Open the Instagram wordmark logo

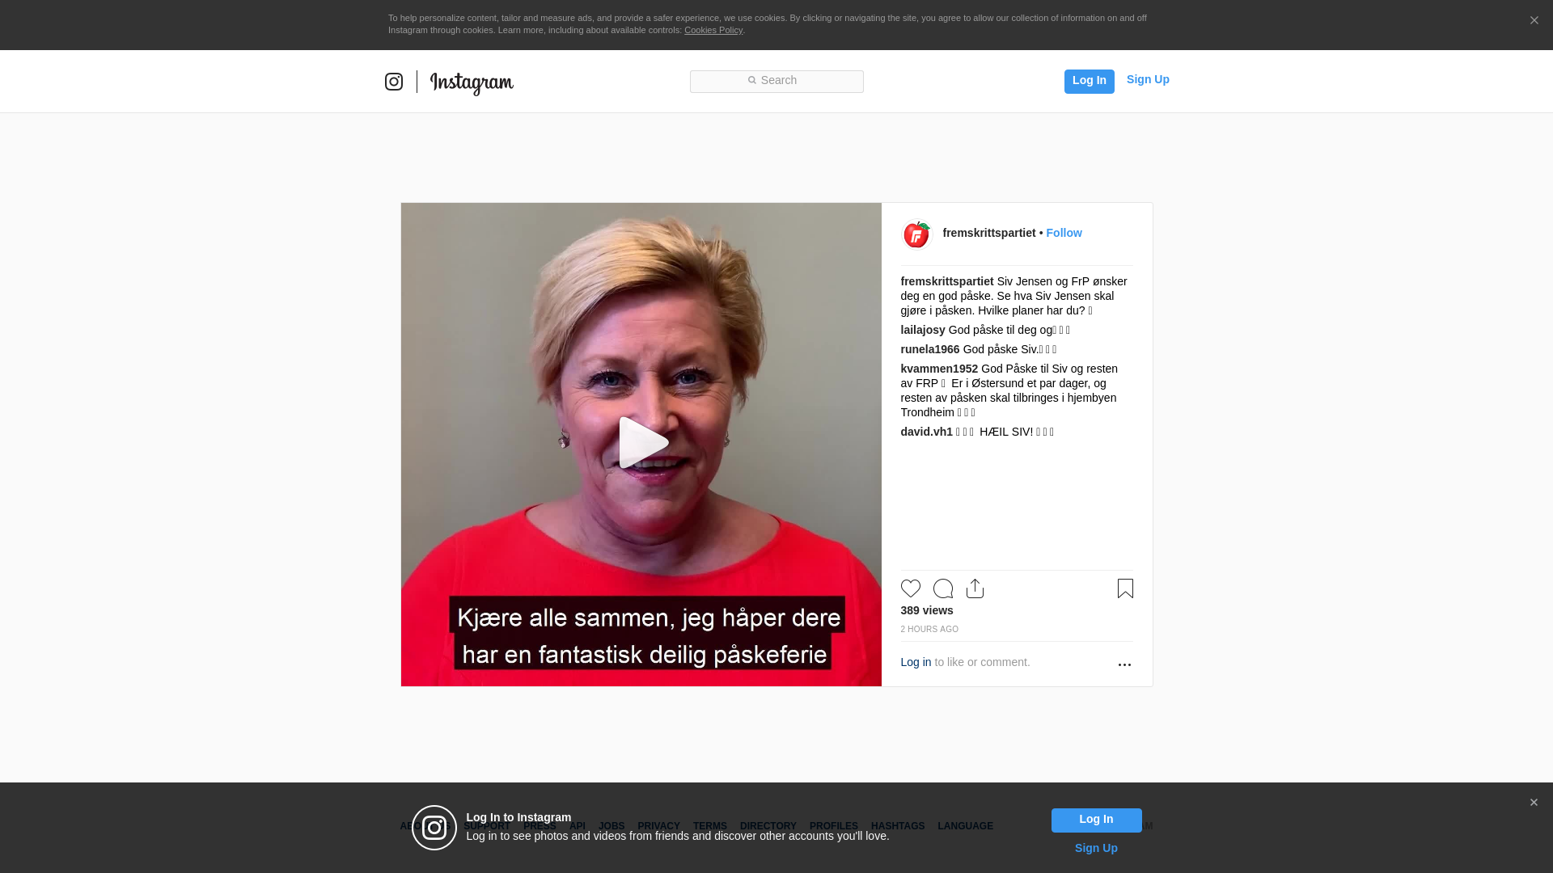pyautogui.click(x=472, y=83)
